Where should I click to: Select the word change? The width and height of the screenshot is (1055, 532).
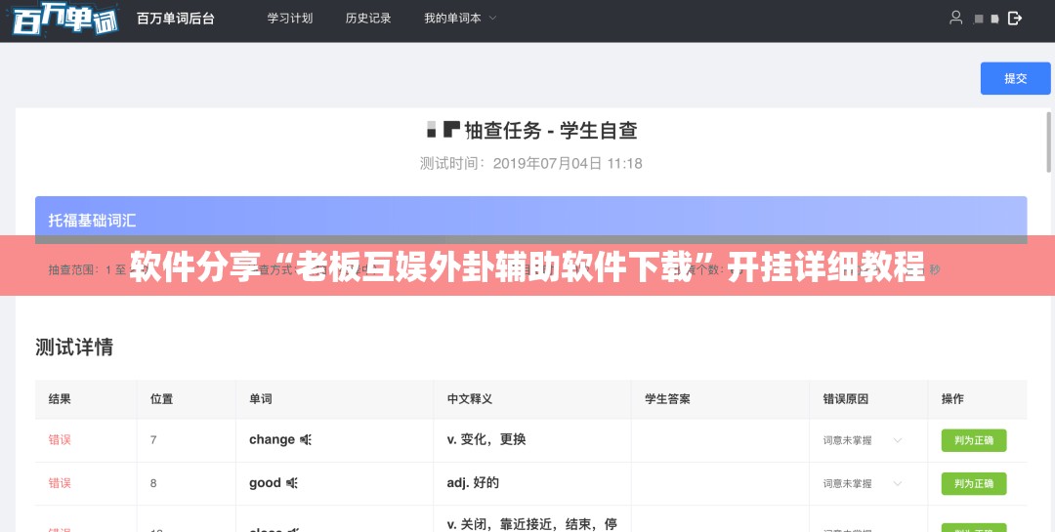272,440
